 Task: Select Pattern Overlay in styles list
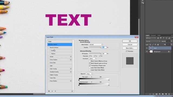click(x=60, y=75)
